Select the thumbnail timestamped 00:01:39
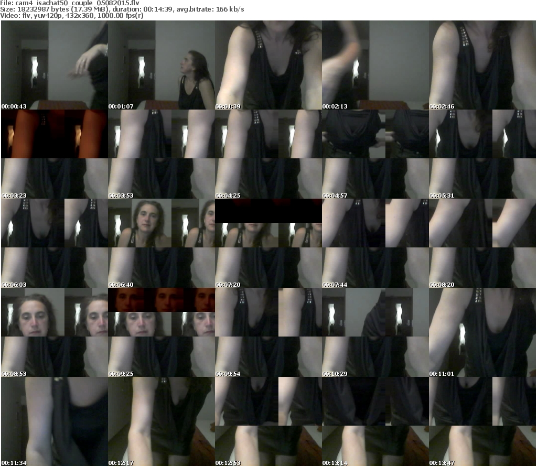The width and height of the screenshot is (537, 466). 268,65
